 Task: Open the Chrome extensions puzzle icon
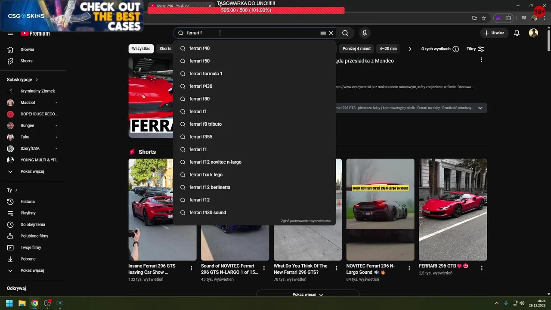click(x=509, y=18)
